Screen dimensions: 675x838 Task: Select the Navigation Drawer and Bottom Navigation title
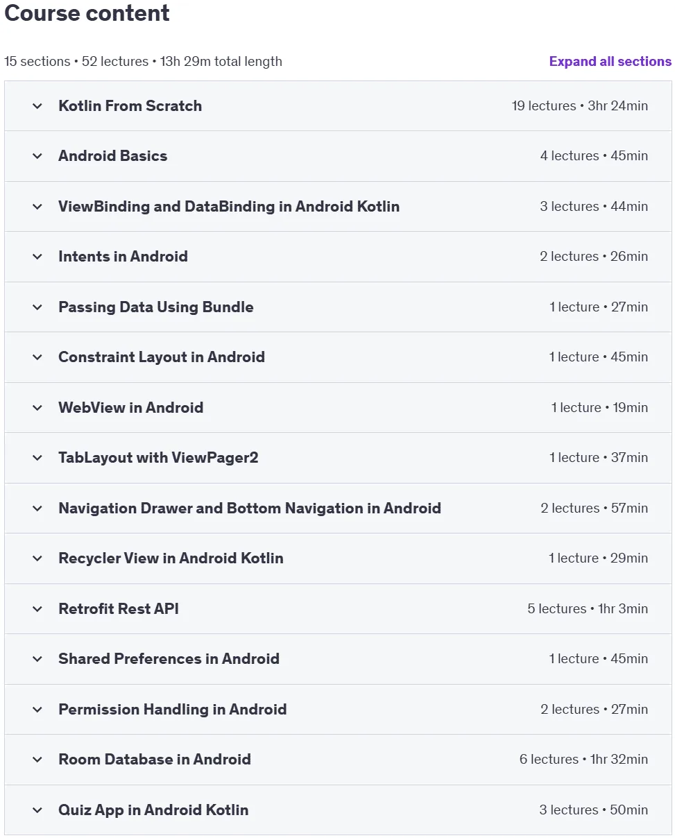pyautogui.click(x=250, y=508)
